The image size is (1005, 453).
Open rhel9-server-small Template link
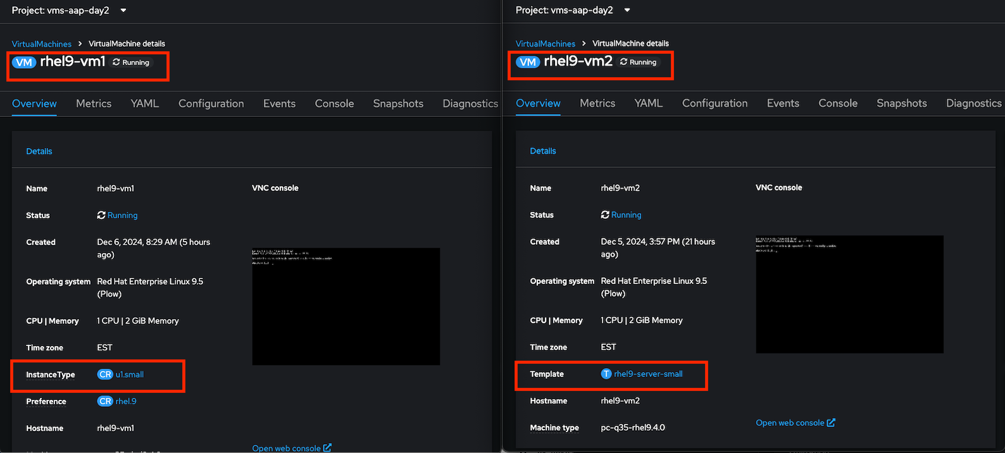(648, 374)
